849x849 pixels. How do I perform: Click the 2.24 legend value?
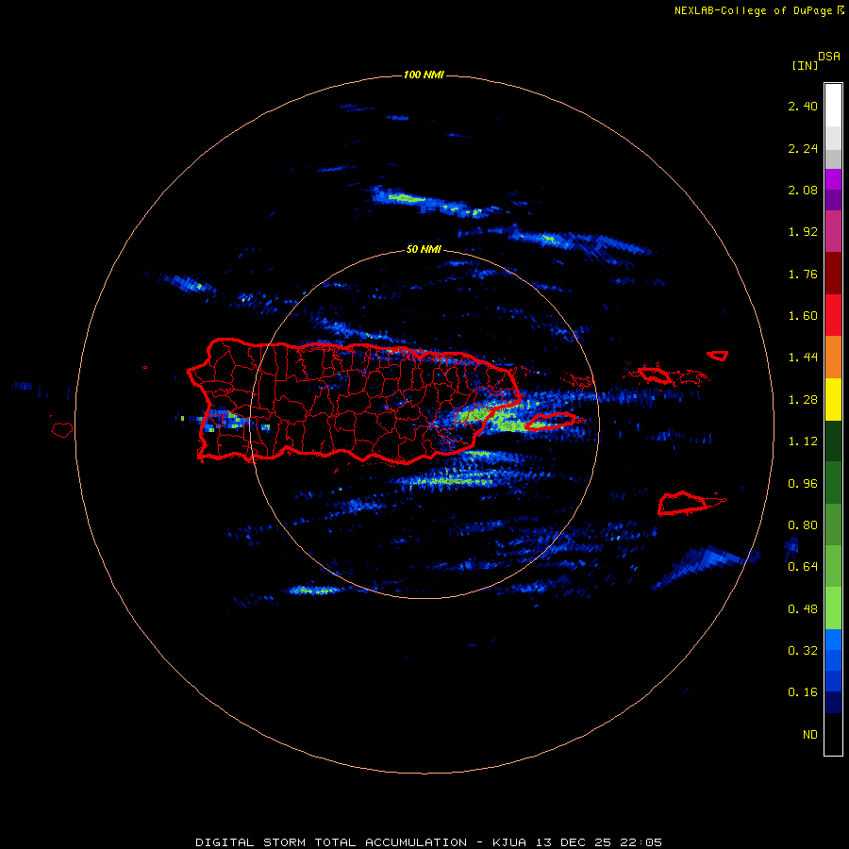[x=803, y=148]
